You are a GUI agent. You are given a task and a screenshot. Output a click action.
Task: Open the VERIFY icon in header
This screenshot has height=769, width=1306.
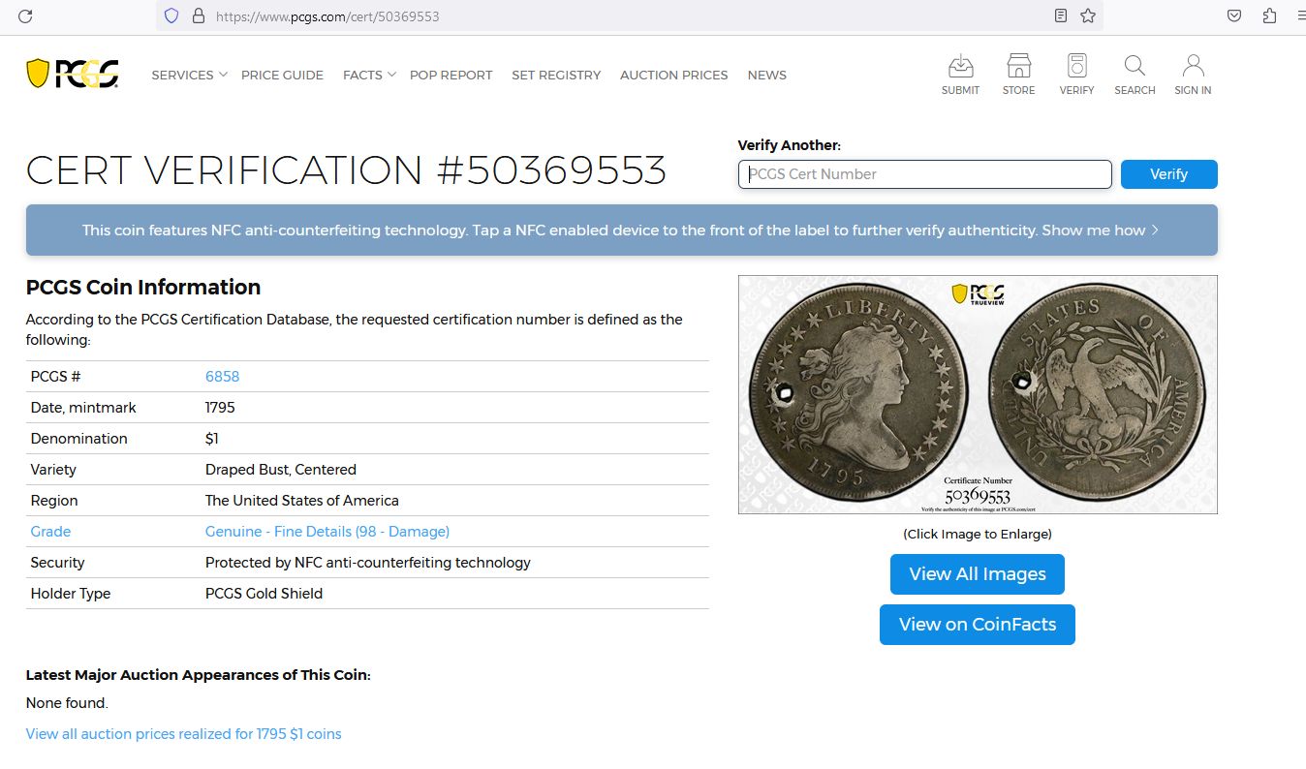click(x=1076, y=75)
